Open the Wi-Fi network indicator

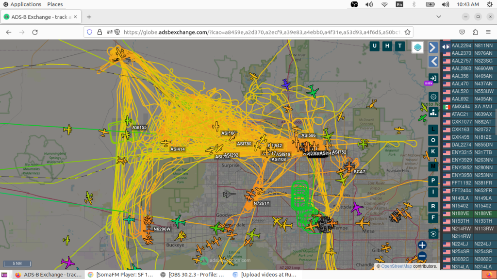[384, 4]
